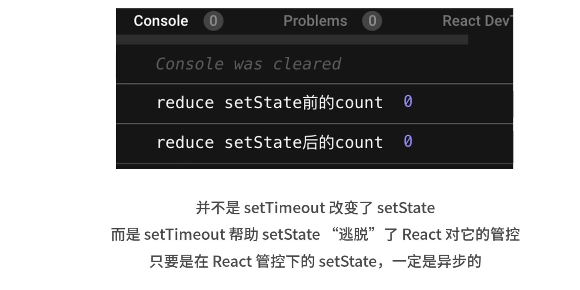Click the log line reduce setState前的count

tap(269, 103)
